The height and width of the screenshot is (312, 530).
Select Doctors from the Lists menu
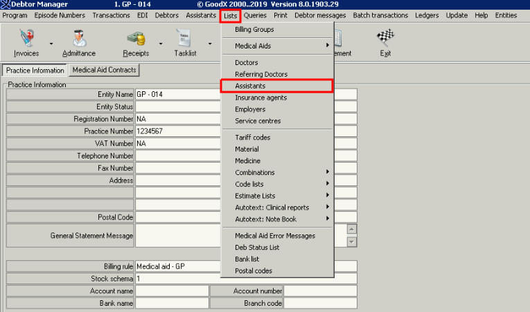[277, 62]
